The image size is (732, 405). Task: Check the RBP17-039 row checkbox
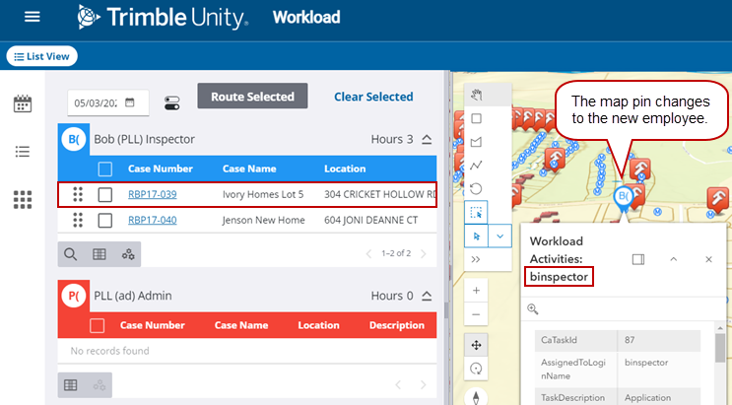click(x=105, y=194)
